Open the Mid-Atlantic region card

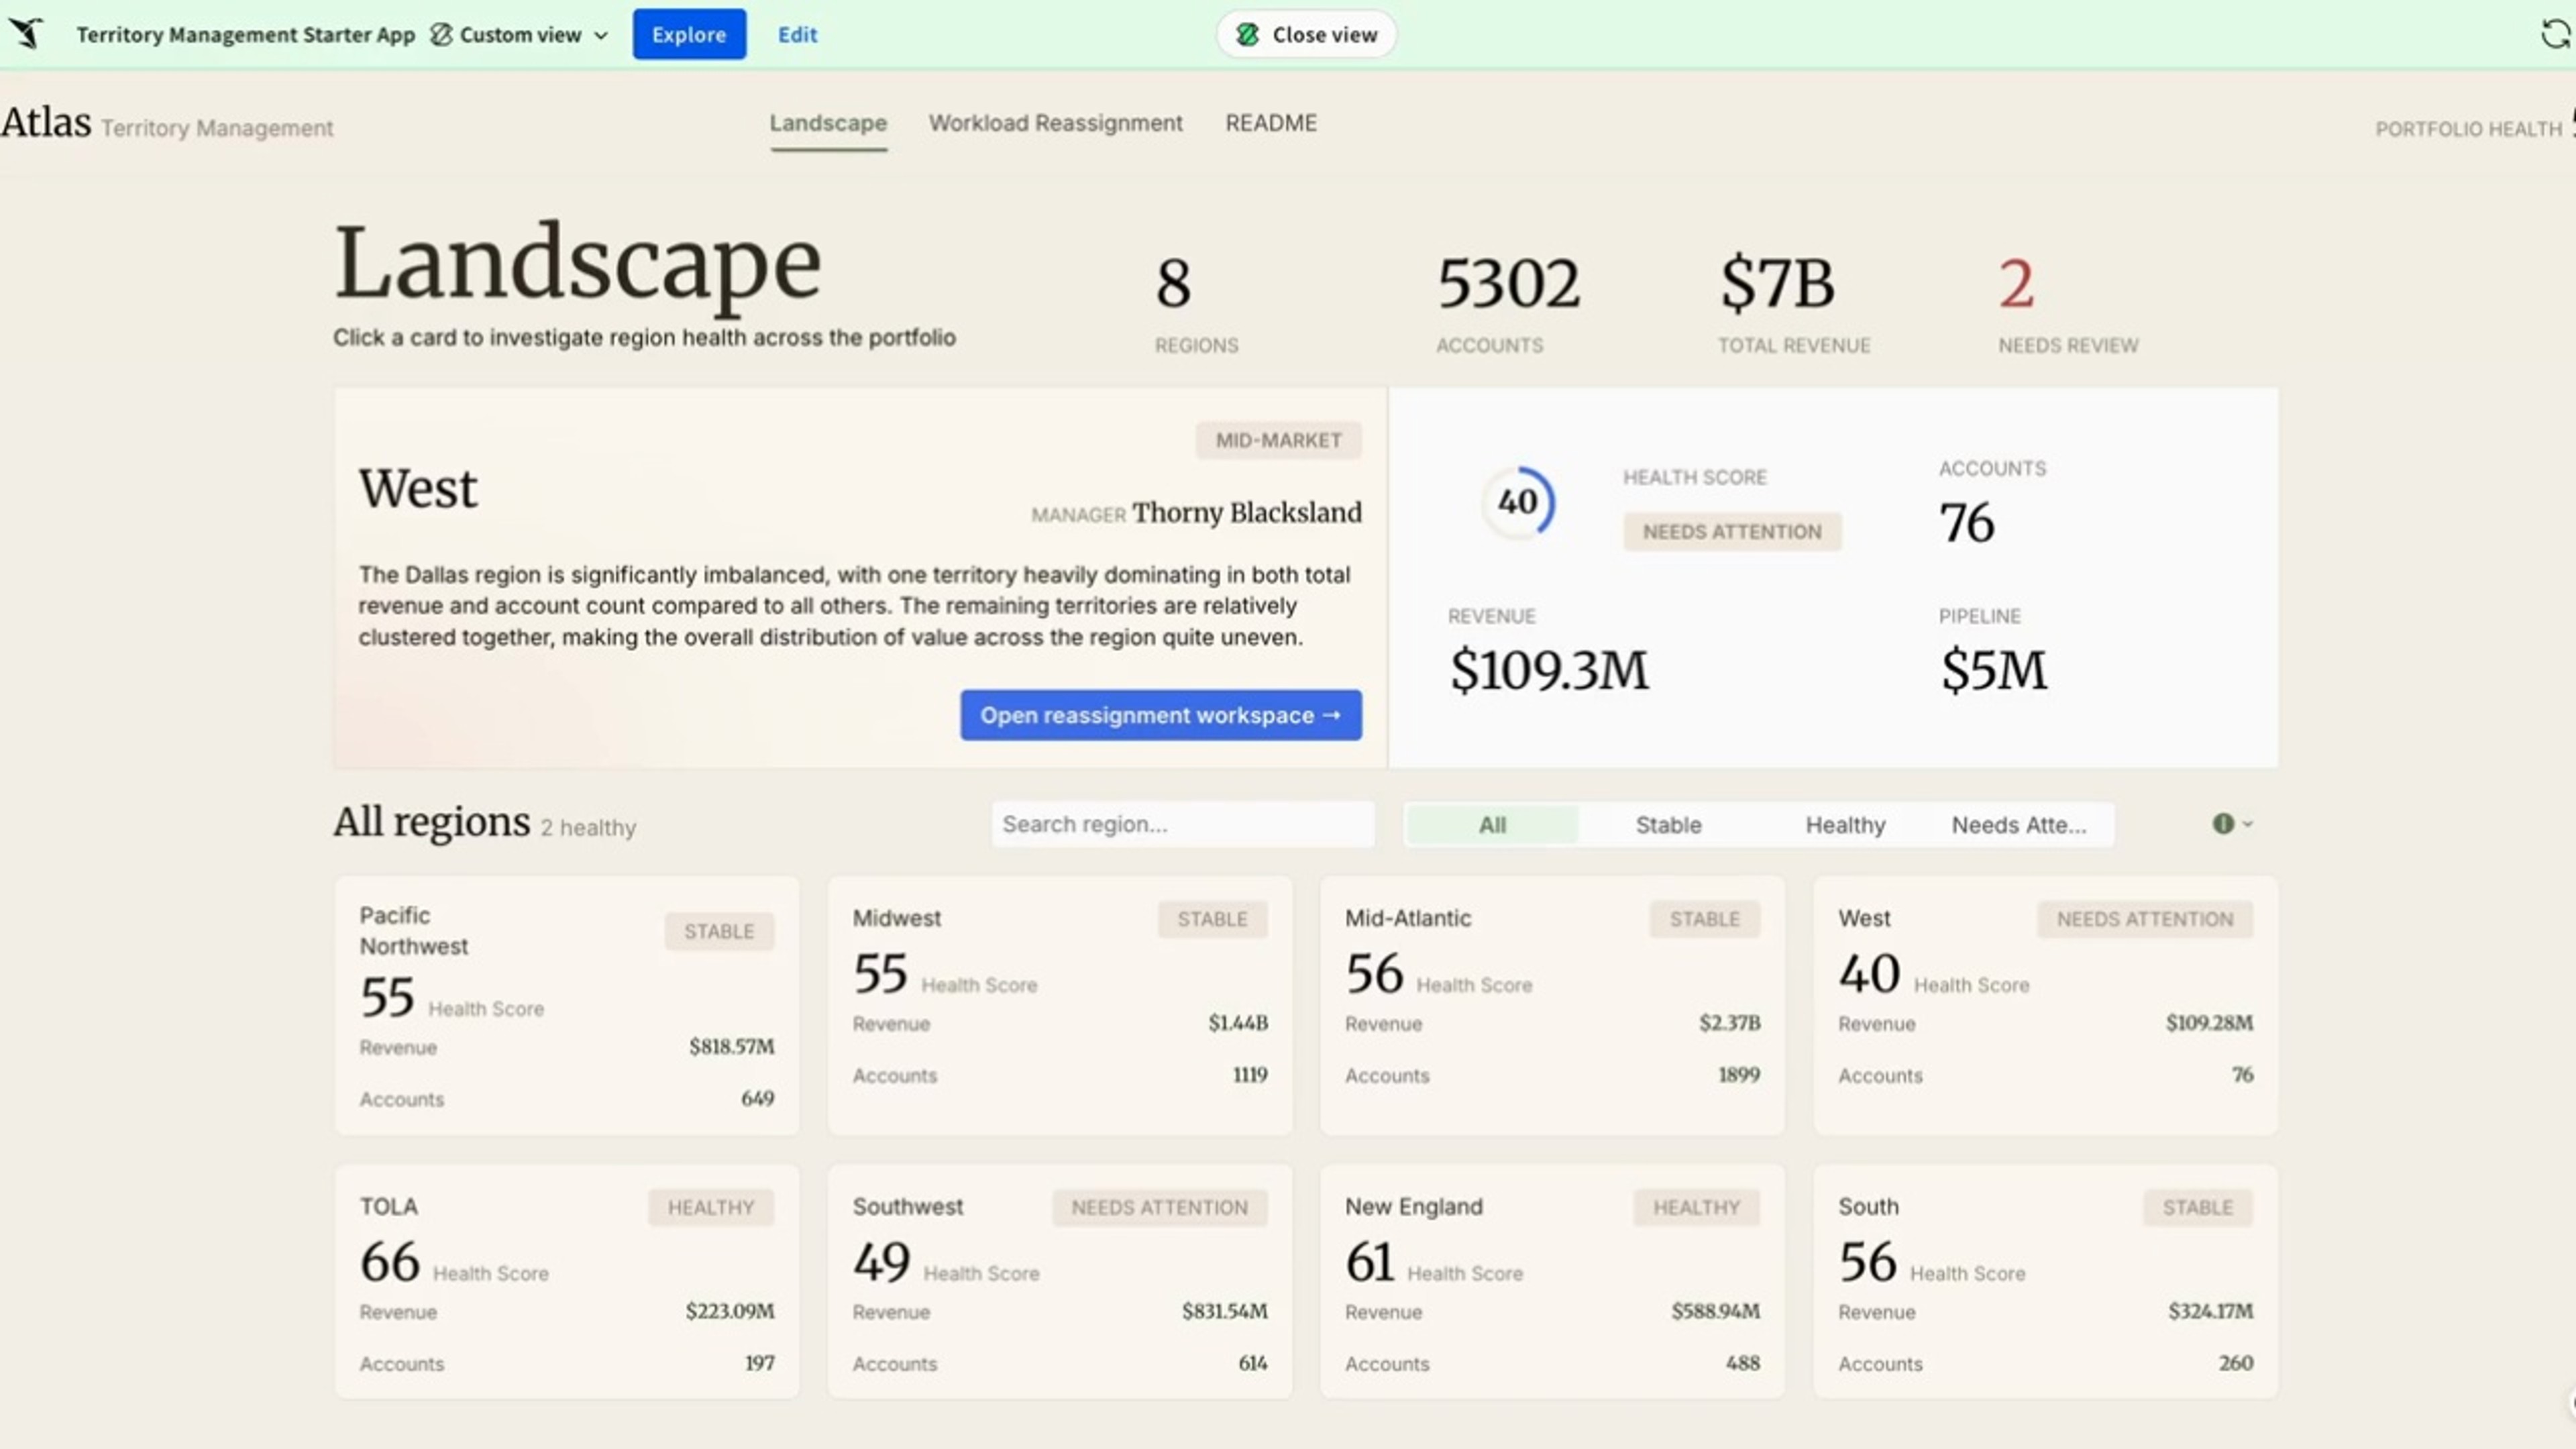point(1552,1005)
